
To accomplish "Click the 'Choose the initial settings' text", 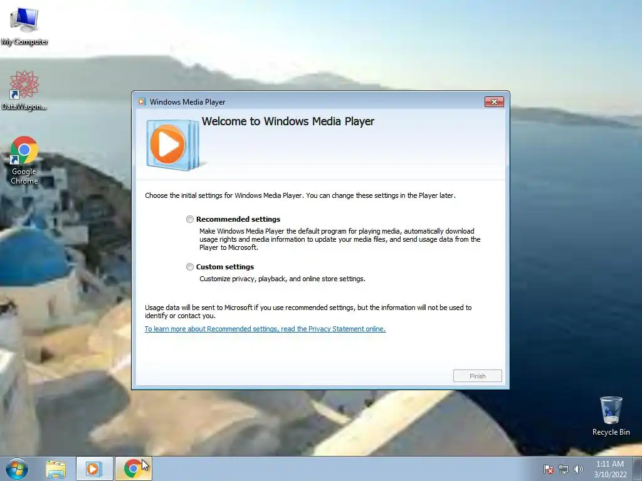I will pyautogui.click(x=300, y=195).
